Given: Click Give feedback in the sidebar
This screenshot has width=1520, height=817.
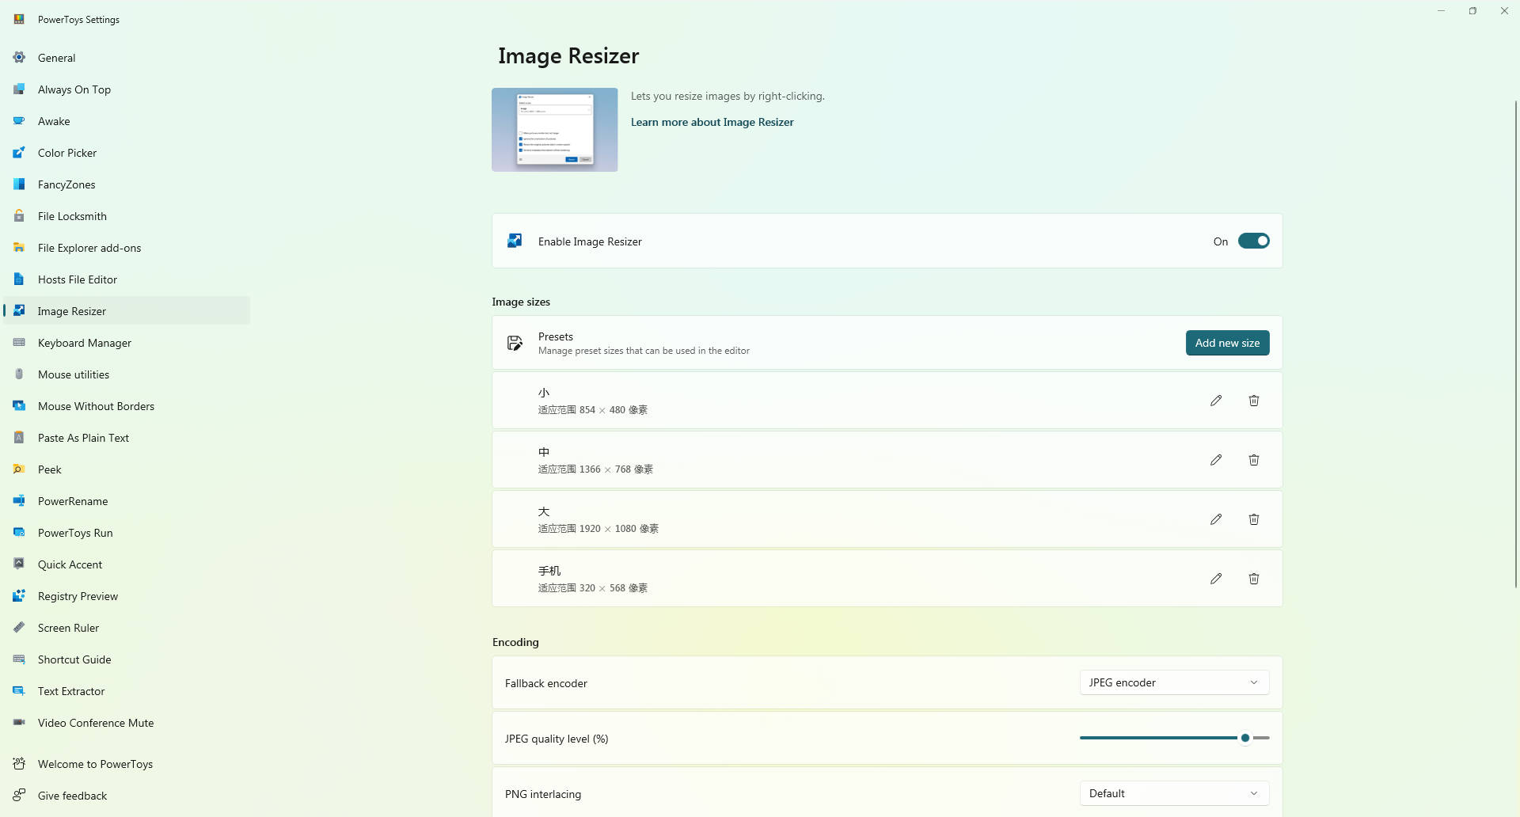Looking at the screenshot, I should (x=72, y=796).
